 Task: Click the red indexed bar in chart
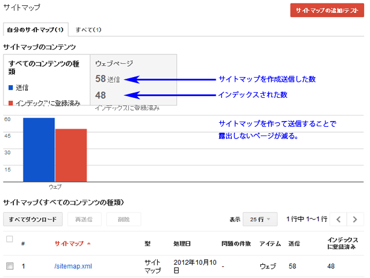[71, 155]
